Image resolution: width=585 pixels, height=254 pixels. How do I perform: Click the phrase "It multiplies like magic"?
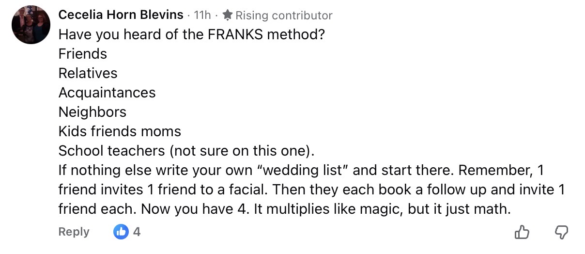point(343,209)
